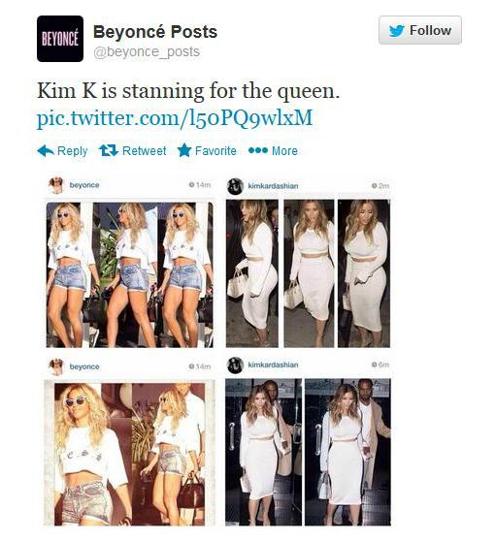Open the top-right white dress photo collage

[x=308, y=273]
